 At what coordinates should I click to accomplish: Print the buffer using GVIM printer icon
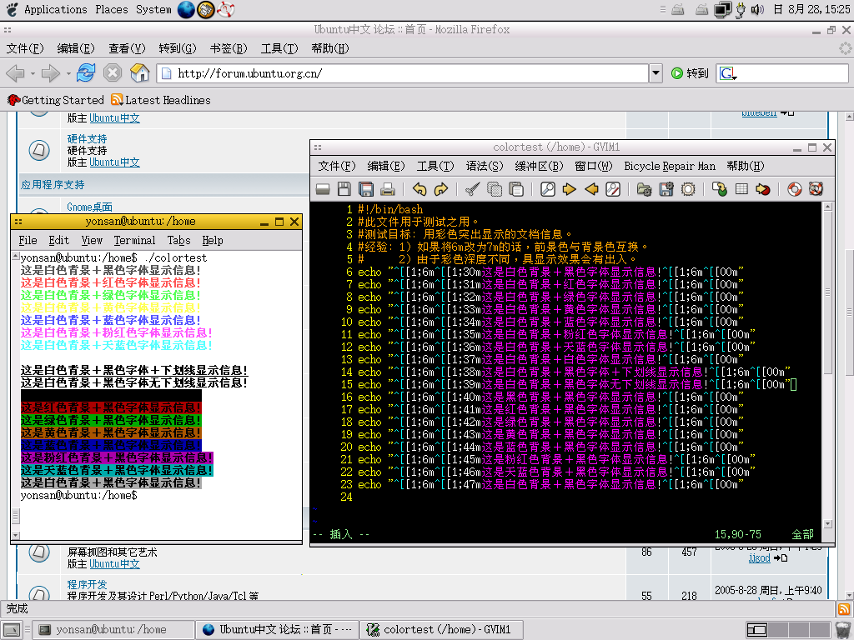coord(388,189)
